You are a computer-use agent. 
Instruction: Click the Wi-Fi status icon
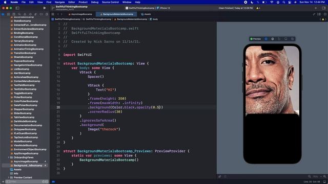[x=272, y=2]
